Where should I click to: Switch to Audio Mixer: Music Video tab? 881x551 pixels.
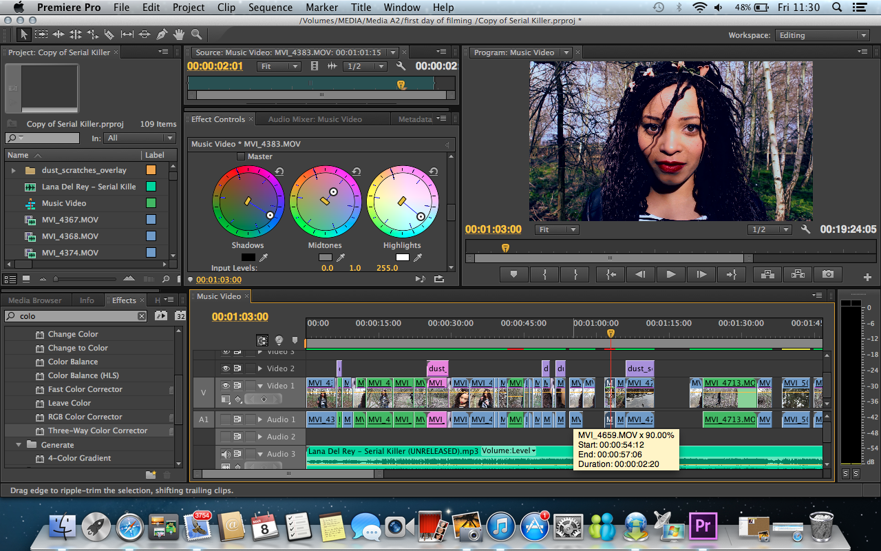point(315,119)
